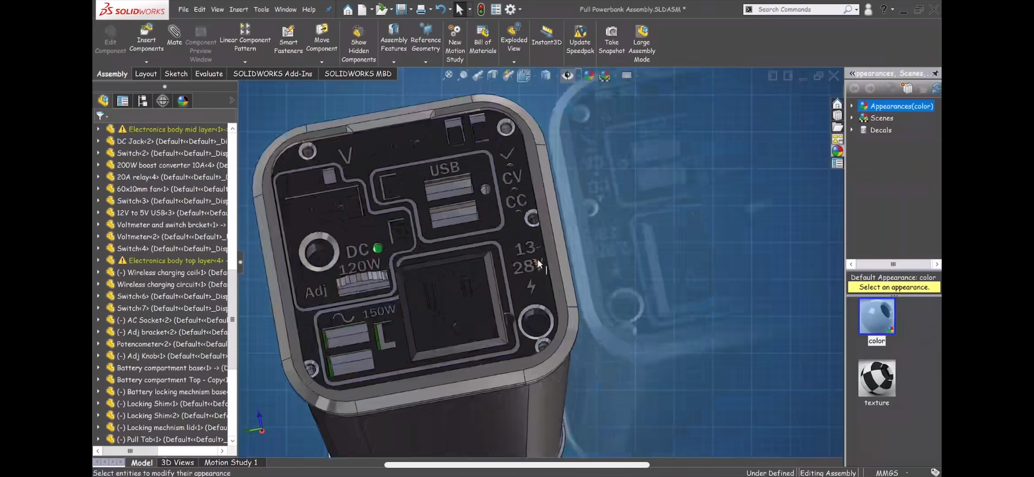The width and height of the screenshot is (1034, 477).
Task: Select the texture appearance thumbnail
Action: click(876, 378)
